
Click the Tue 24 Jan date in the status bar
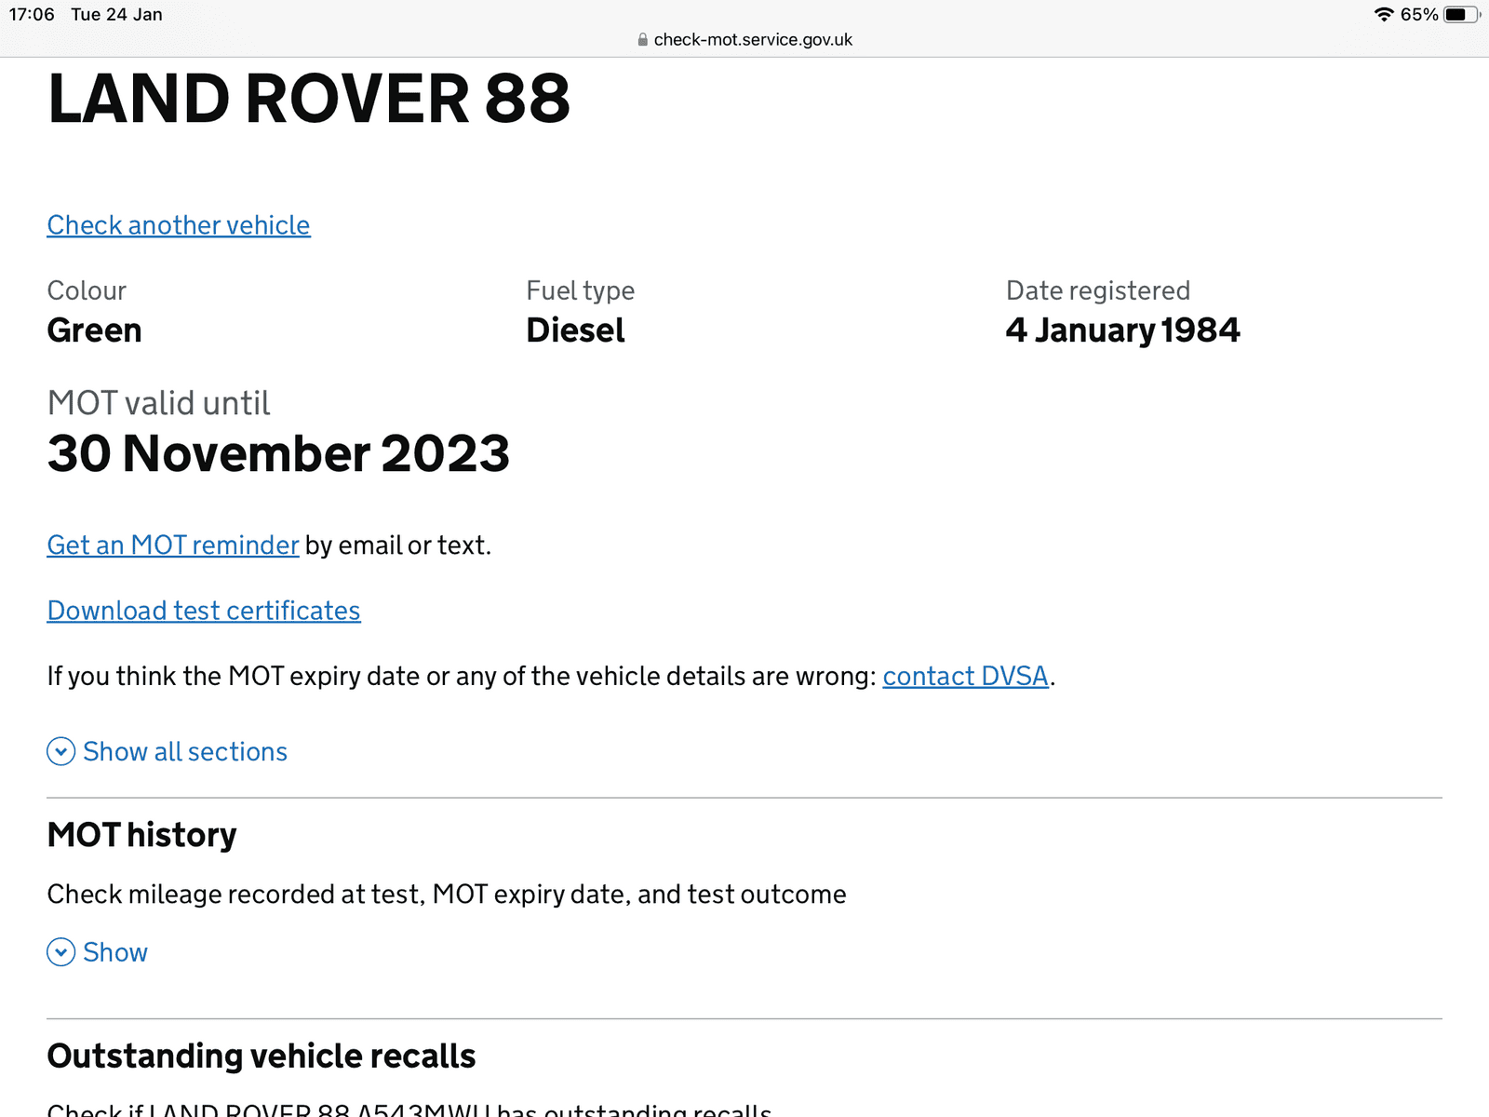(116, 15)
